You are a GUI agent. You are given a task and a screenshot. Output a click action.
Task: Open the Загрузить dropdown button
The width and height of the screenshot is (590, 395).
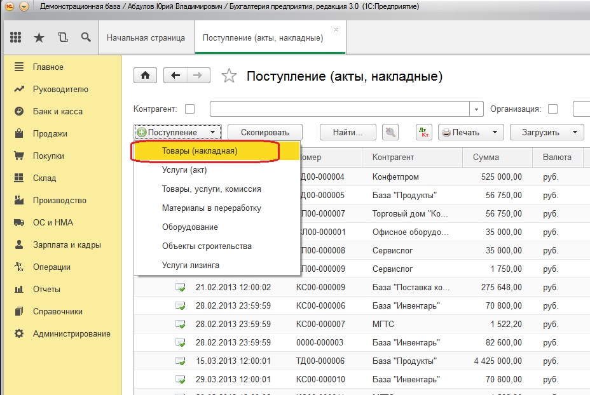click(547, 132)
